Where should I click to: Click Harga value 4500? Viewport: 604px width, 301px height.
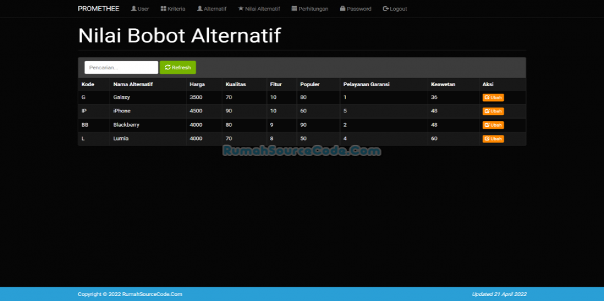[x=196, y=111]
